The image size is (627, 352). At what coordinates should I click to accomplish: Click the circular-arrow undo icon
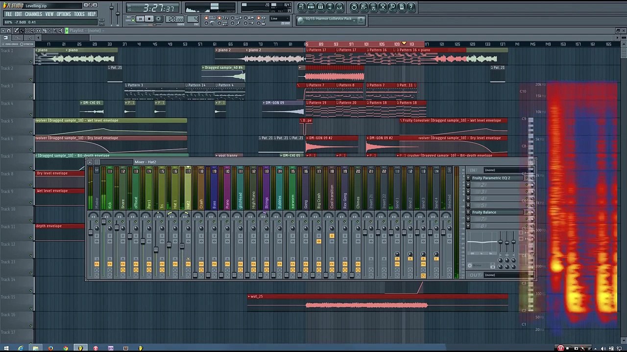click(x=355, y=7)
